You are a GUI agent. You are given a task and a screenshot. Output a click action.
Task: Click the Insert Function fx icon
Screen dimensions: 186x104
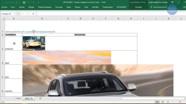point(33,14)
